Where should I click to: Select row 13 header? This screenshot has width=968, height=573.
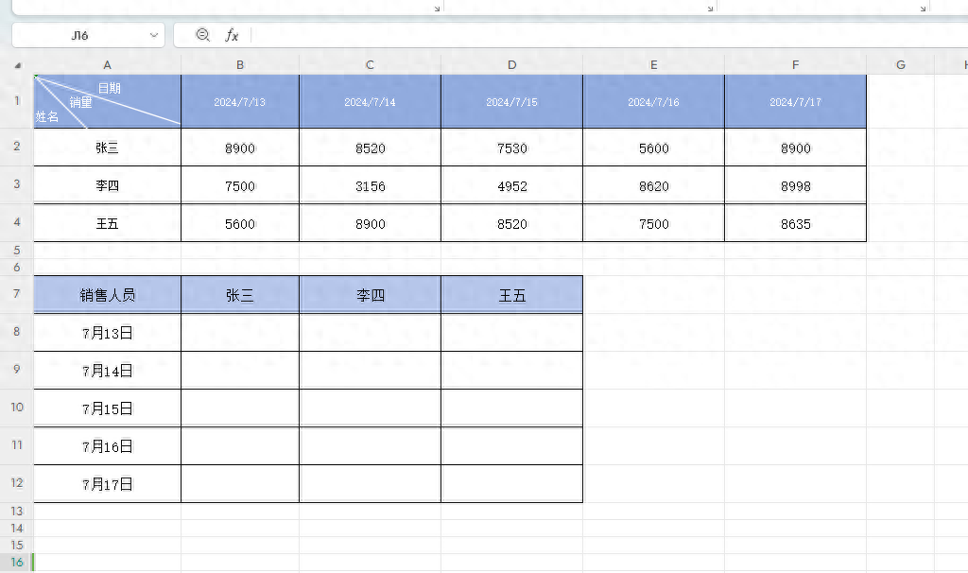(x=17, y=512)
